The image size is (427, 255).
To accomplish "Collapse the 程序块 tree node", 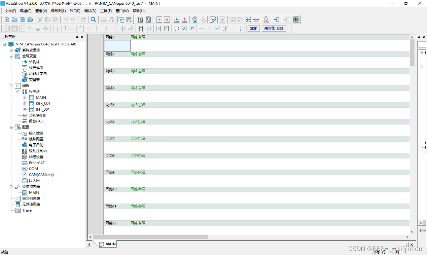I will coord(18,92).
